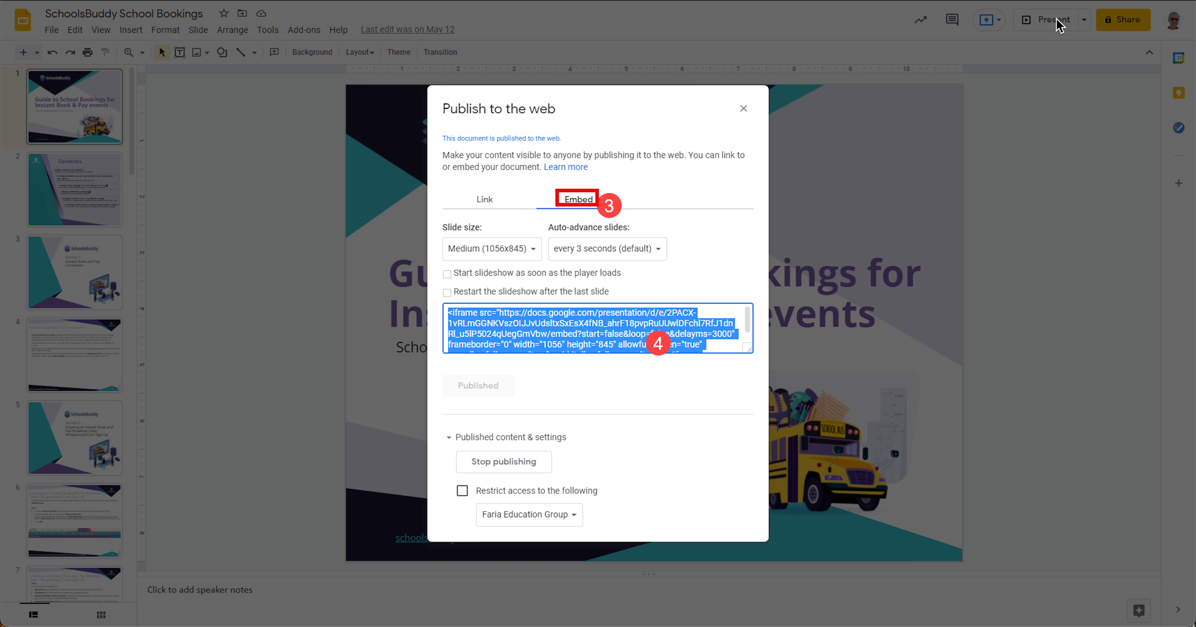Follow the Learn more link

pos(565,167)
